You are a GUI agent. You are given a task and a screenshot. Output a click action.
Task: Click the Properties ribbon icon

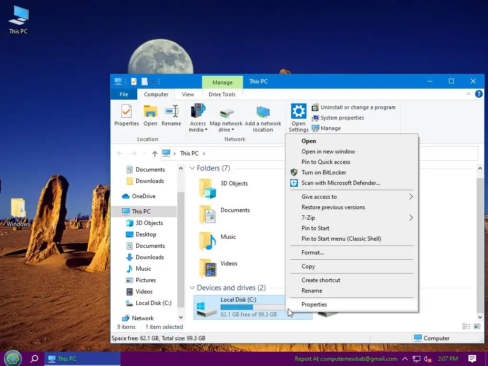(126, 115)
